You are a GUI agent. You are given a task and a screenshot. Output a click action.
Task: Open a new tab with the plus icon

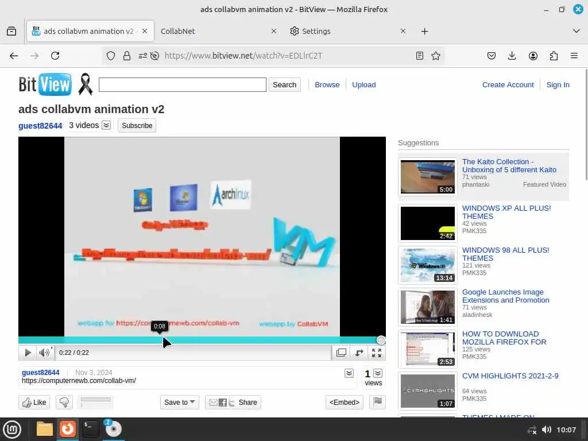[x=424, y=31]
